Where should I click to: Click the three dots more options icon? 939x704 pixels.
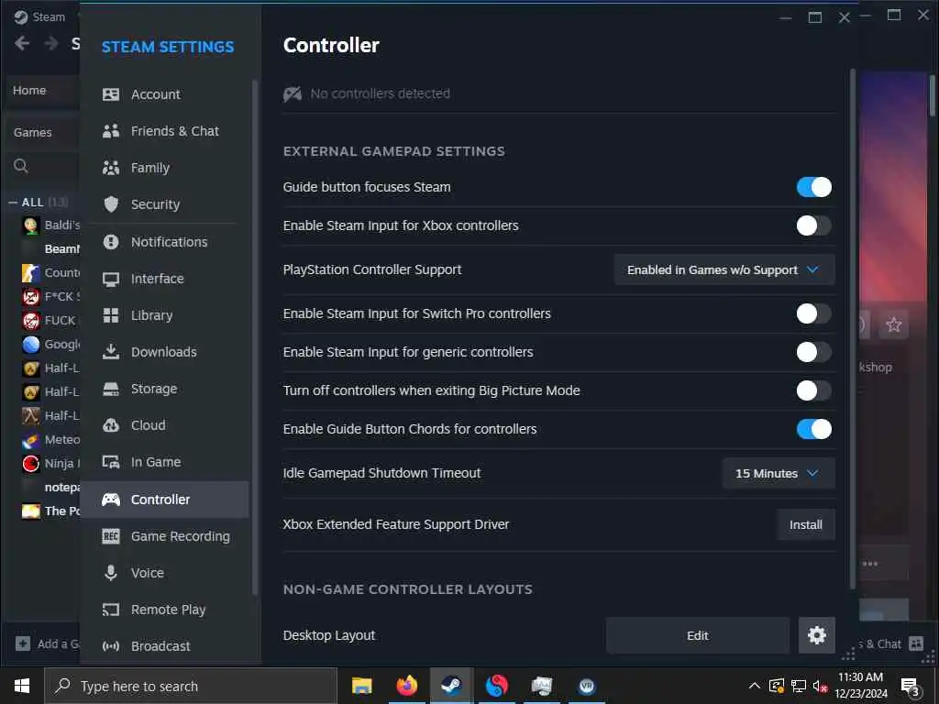pos(870,564)
